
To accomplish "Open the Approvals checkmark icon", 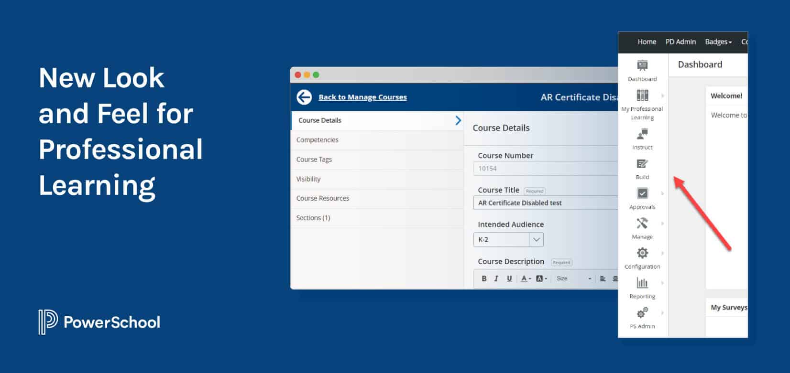I will click(642, 193).
